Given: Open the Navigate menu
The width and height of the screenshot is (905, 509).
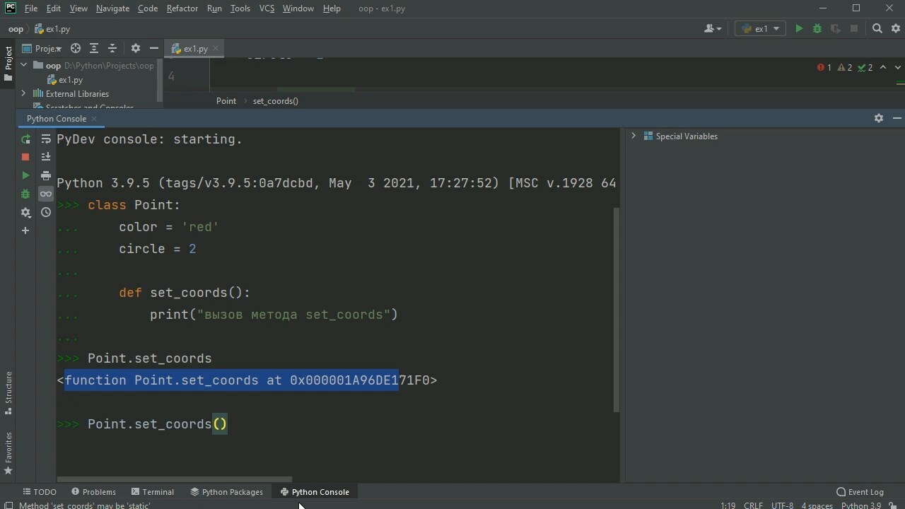Looking at the screenshot, I should [x=112, y=8].
